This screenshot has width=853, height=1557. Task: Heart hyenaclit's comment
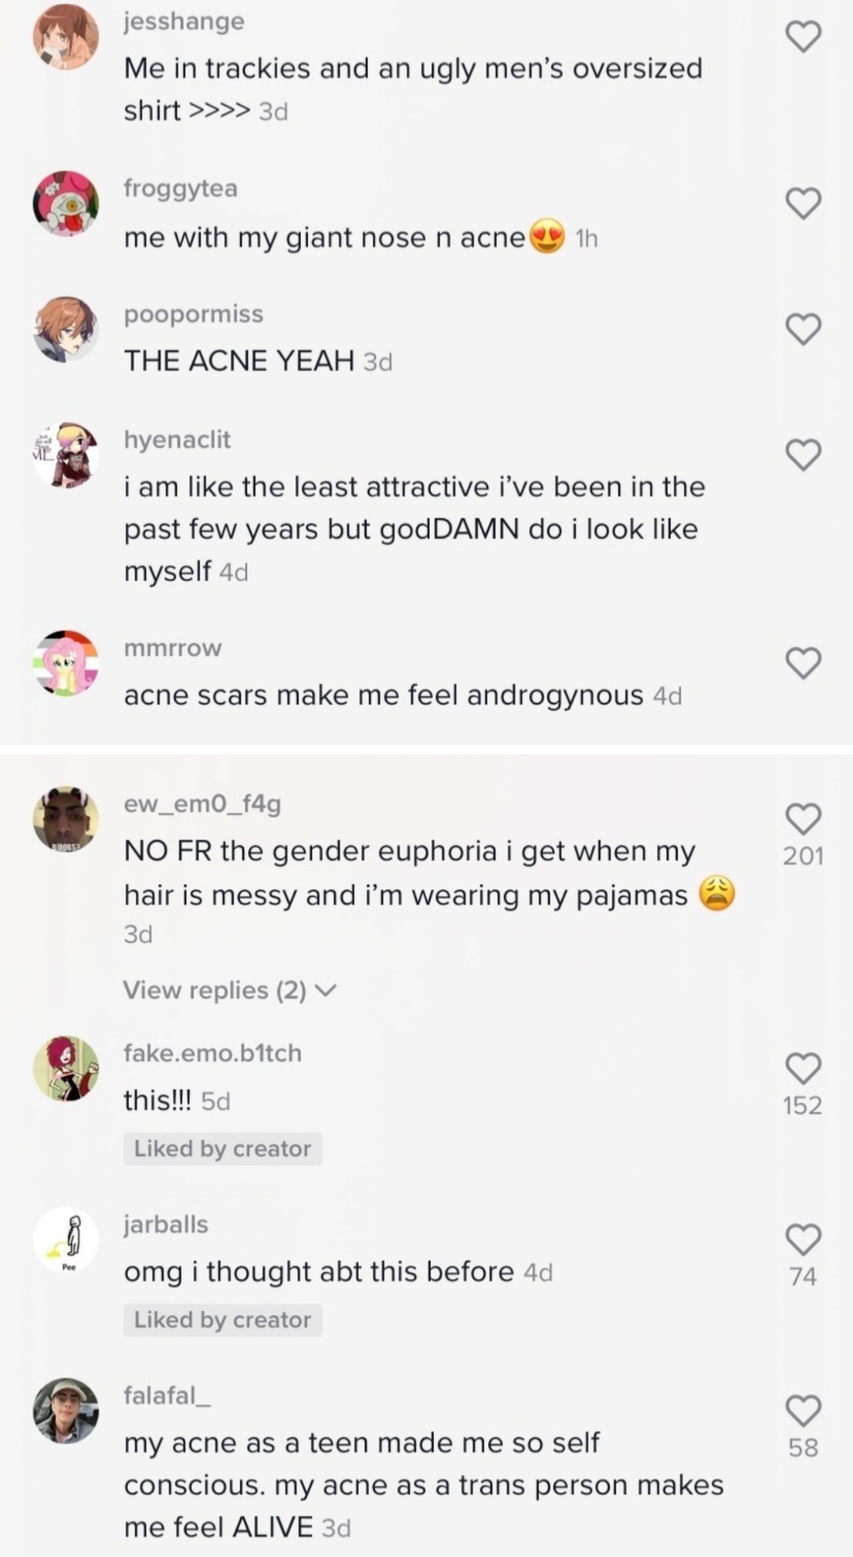pos(803,455)
